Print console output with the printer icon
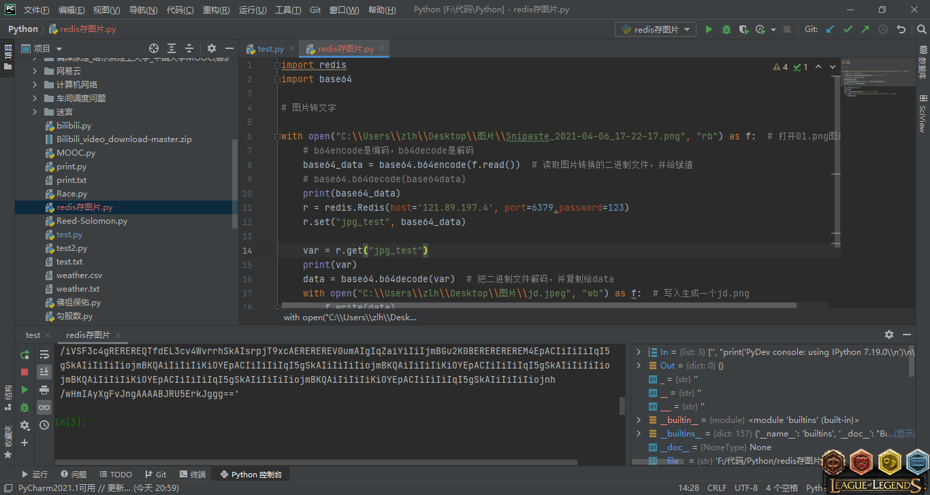 (x=44, y=390)
